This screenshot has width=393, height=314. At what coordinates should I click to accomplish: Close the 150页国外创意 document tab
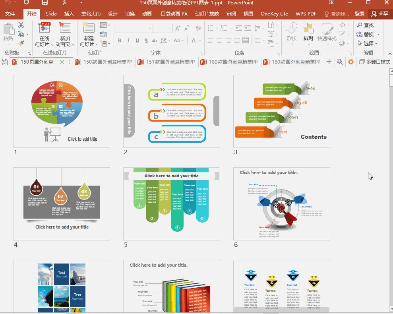[x=62, y=62]
